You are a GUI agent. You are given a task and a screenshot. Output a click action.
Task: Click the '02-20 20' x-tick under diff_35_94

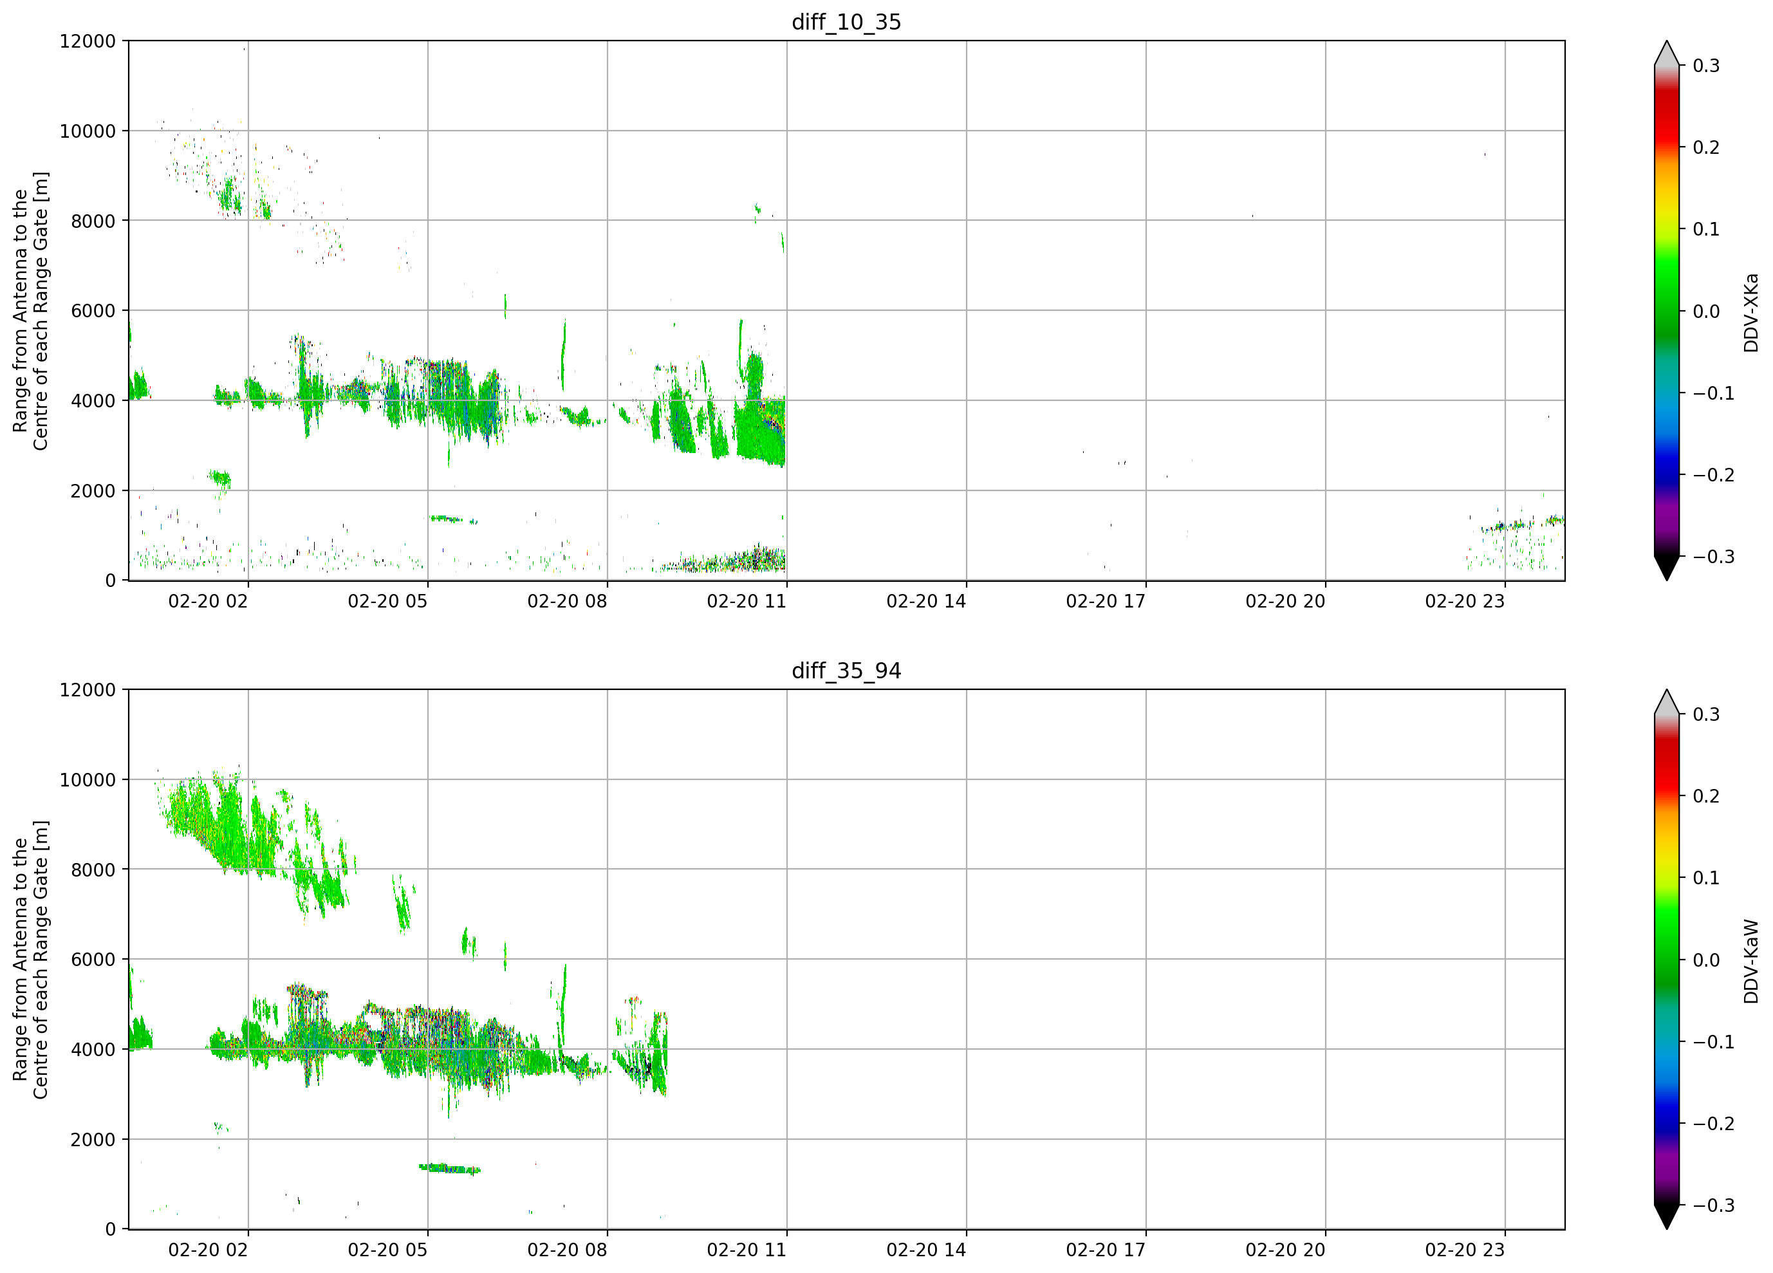point(1285,1250)
